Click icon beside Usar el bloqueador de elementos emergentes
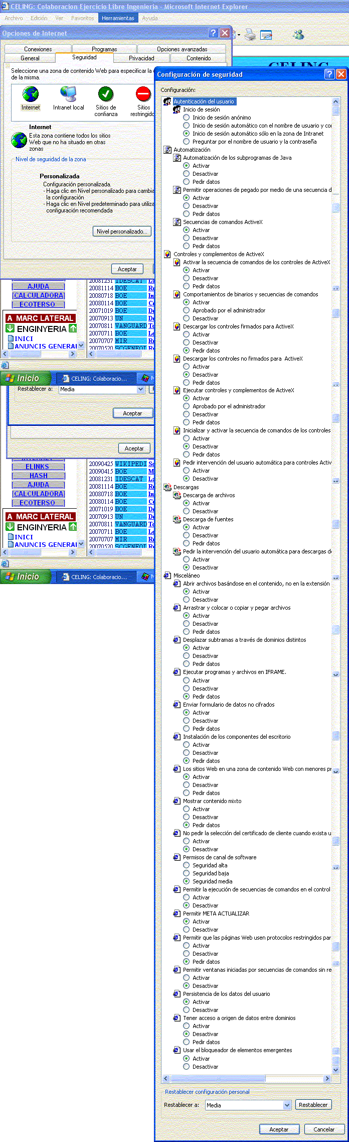This screenshot has height=1142, width=349. pos(177,1050)
